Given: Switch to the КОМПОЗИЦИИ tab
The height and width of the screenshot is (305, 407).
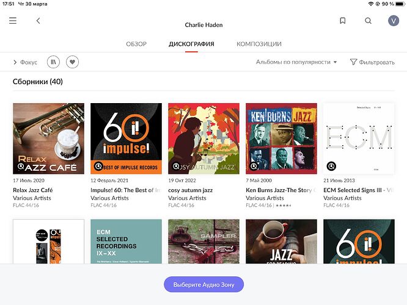Looking at the screenshot, I should tap(258, 44).
